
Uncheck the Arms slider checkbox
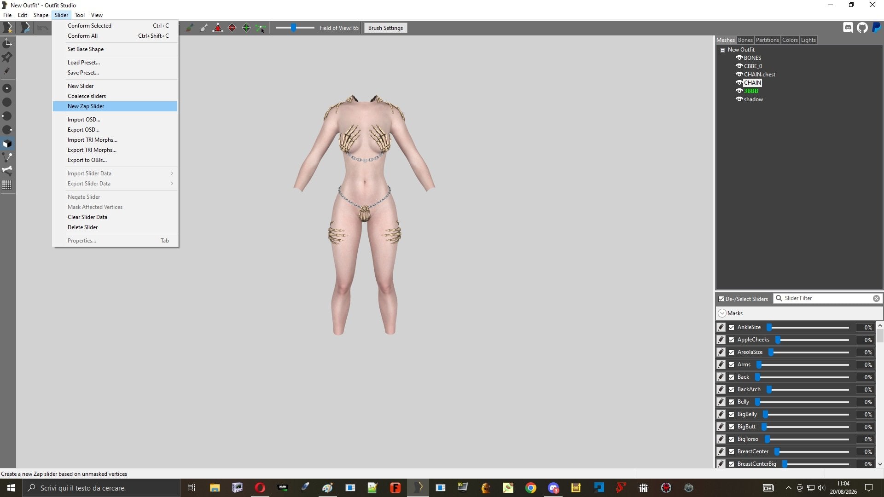(x=732, y=365)
